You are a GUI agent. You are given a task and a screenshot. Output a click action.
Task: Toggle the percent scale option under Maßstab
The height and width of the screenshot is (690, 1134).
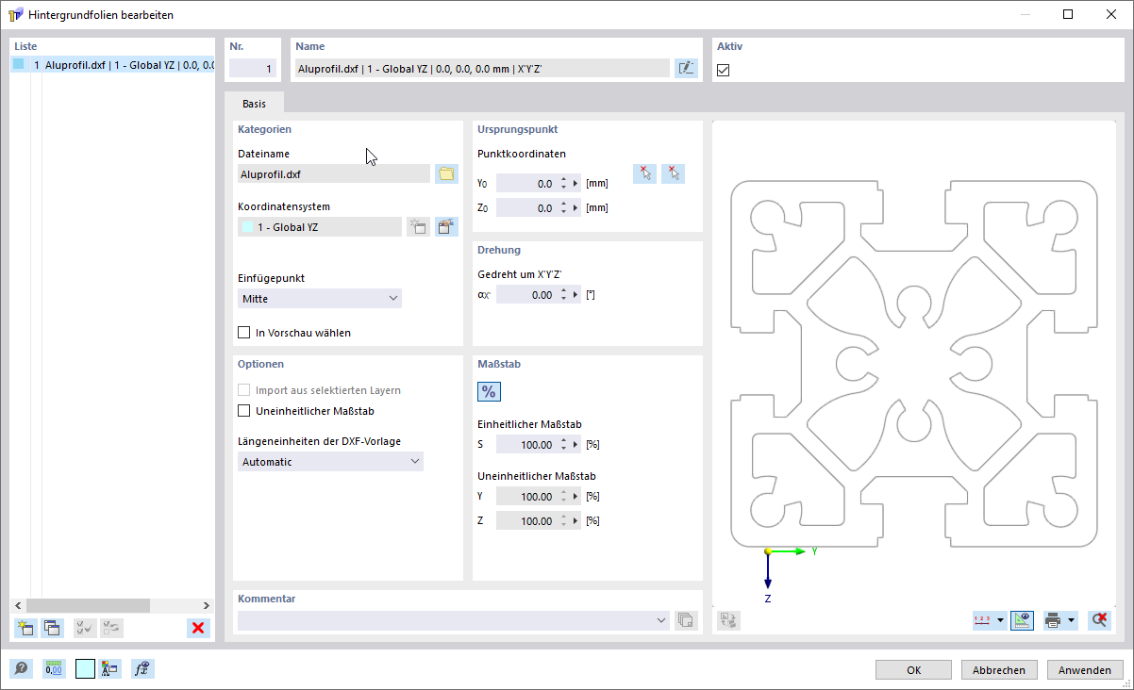pyautogui.click(x=489, y=391)
